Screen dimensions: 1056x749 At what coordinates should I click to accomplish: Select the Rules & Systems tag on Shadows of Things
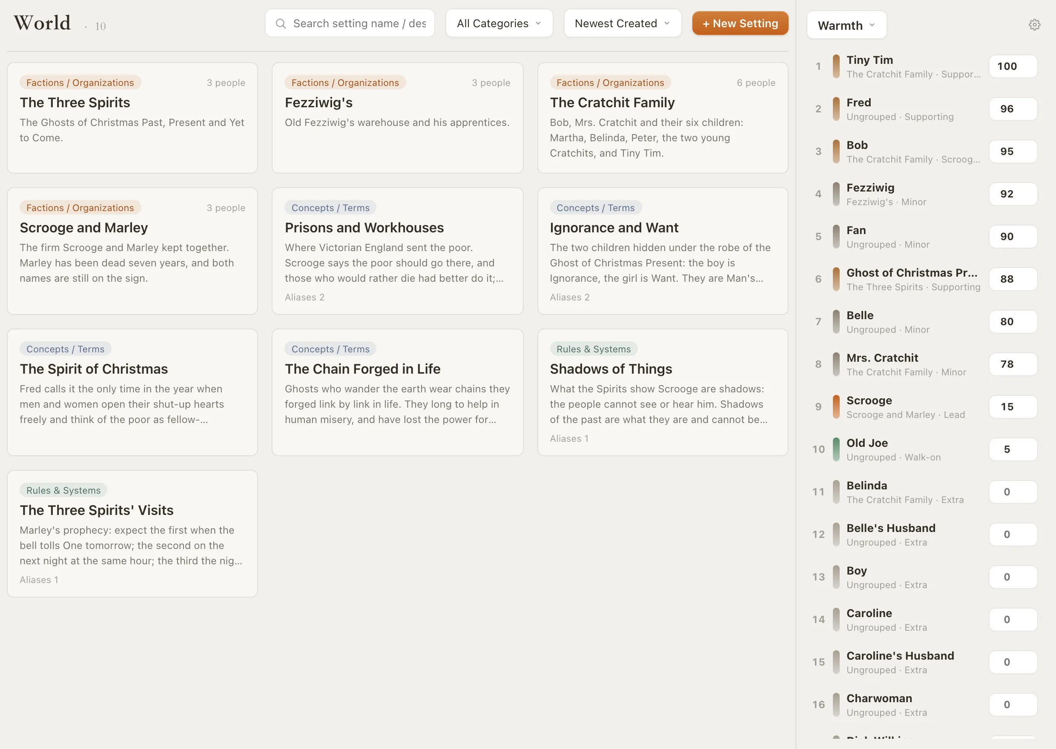coord(593,349)
